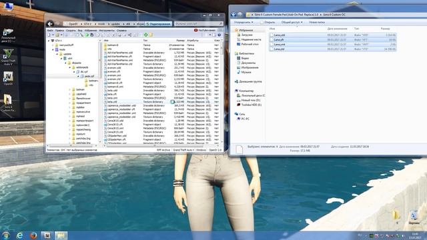Select flamethrower folder in OpenIV tree
427x240 pixels.
point(81,99)
